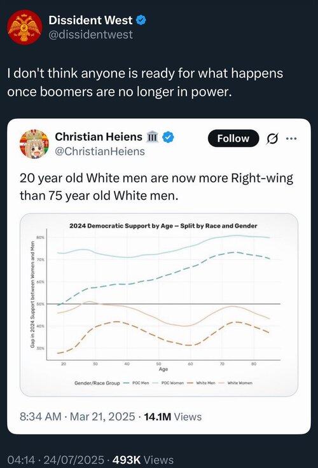
Task: Open @dissidentwest handle link
Action: tap(90, 34)
